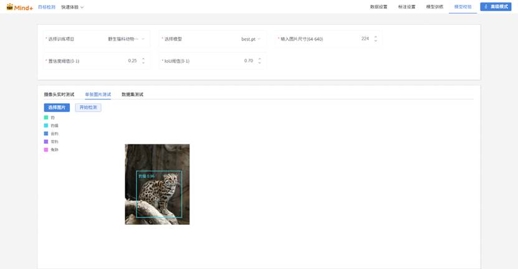Image resolution: width=518 pixels, height=269 pixels.
Task: Click the pink color swatch in legend
Action: tap(46, 149)
